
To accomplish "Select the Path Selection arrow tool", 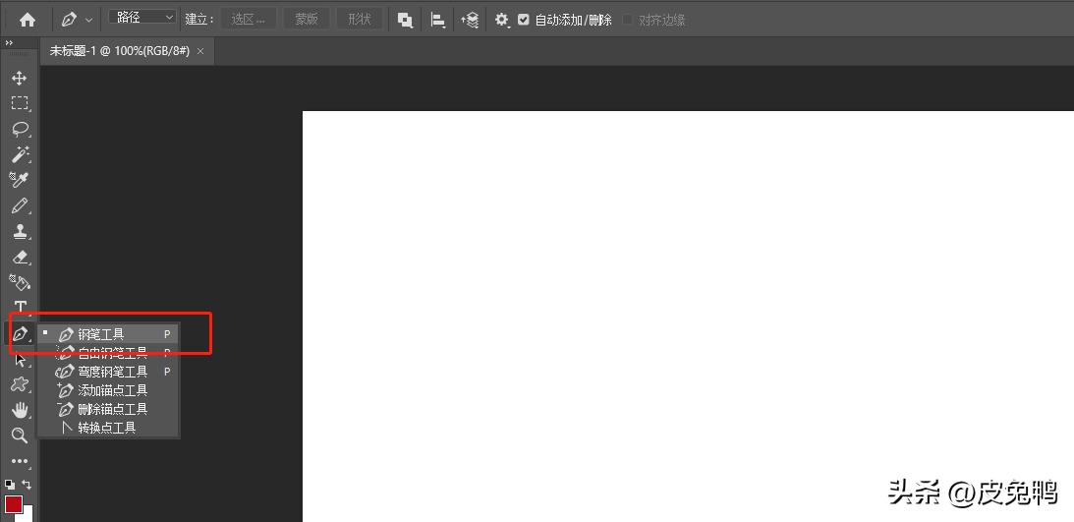I will 20,359.
